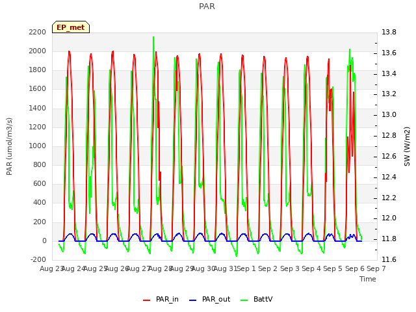
Task: Click the Sep 5 date tick
Action: (333, 268)
